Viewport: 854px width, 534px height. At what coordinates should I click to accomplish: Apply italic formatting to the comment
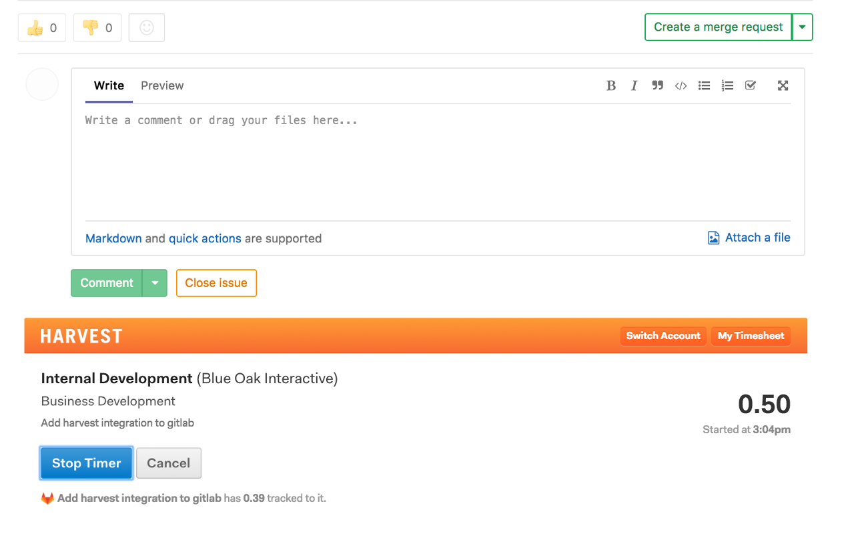(x=634, y=85)
